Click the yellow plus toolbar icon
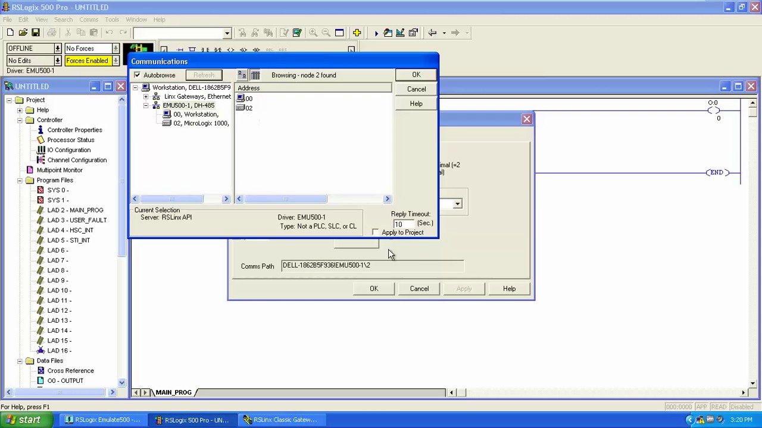The height and width of the screenshot is (428, 762). click(357, 33)
